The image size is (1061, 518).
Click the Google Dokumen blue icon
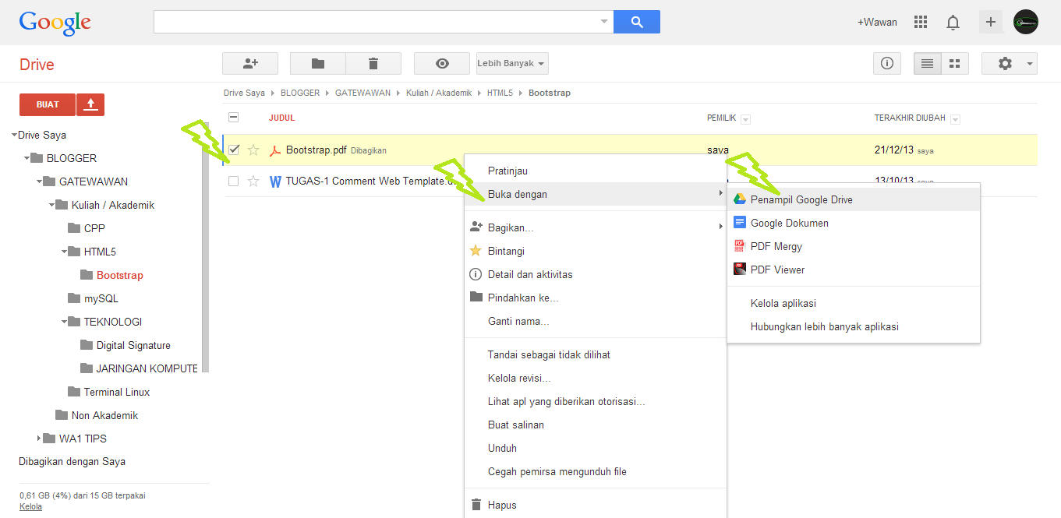(x=740, y=223)
